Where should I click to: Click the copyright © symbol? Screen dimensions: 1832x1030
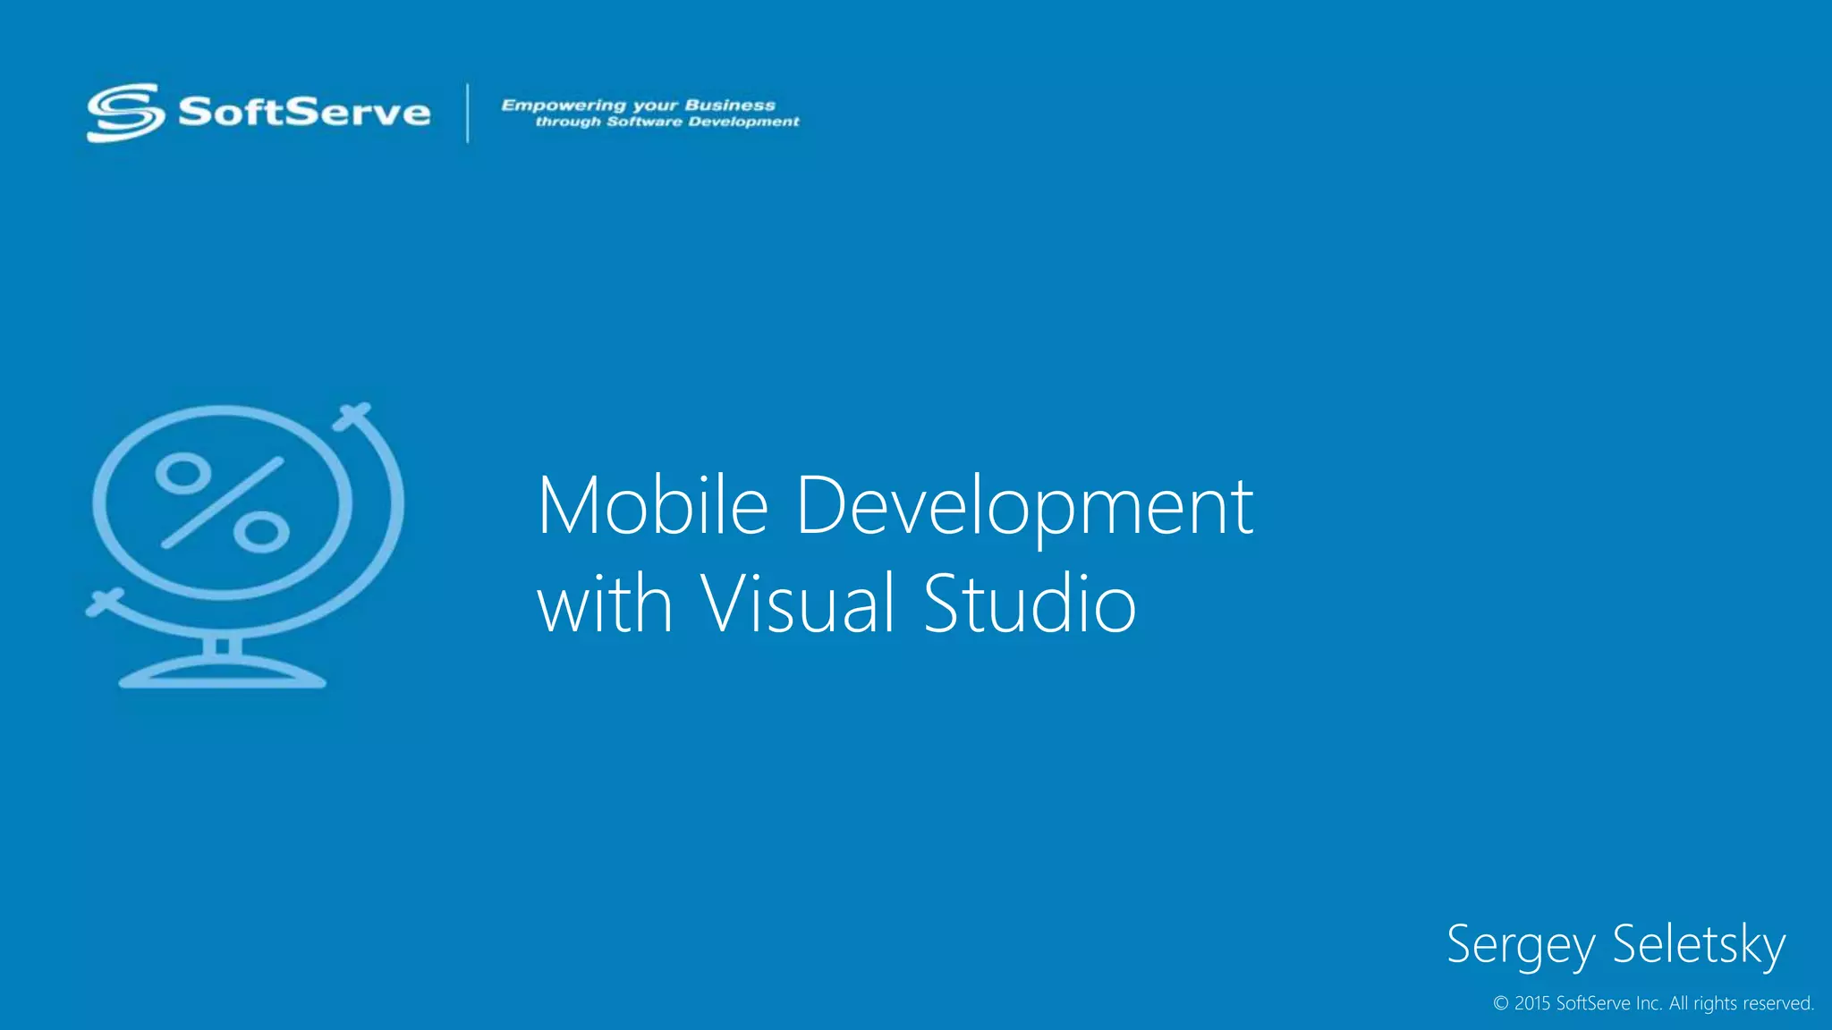click(x=1501, y=1003)
